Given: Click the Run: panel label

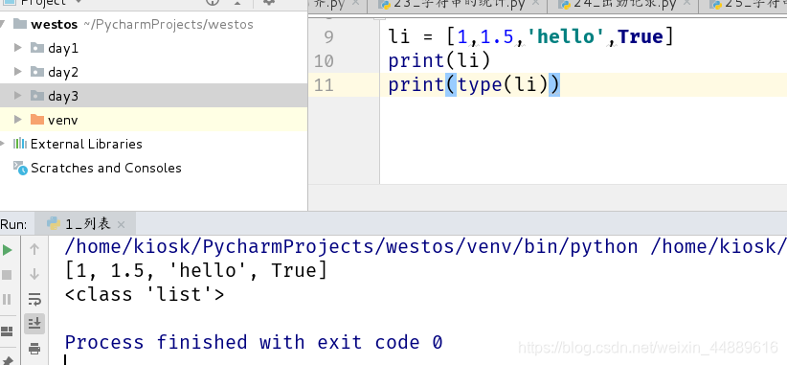Looking at the screenshot, I should click(13, 224).
